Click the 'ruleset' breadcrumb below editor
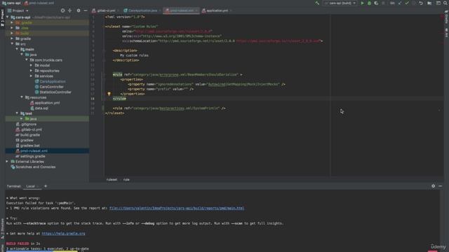The height and width of the screenshot is (252, 449). [x=112, y=180]
